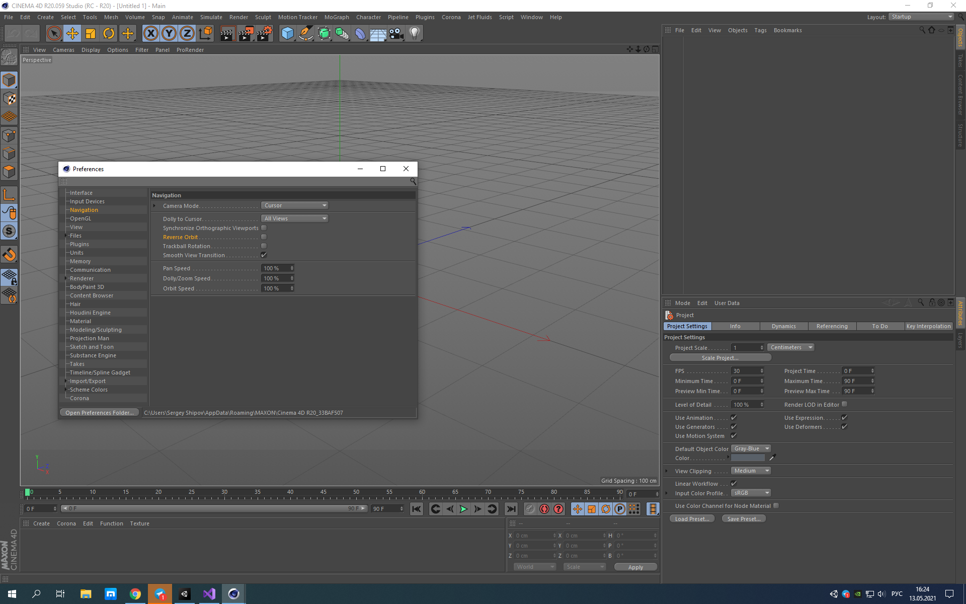Toggle Use Generators checkbox
Image resolution: width=966 pixels, height=604 pixels.
point(734,427)
